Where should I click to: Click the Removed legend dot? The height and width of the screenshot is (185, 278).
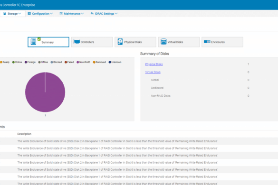pos(94,62)
